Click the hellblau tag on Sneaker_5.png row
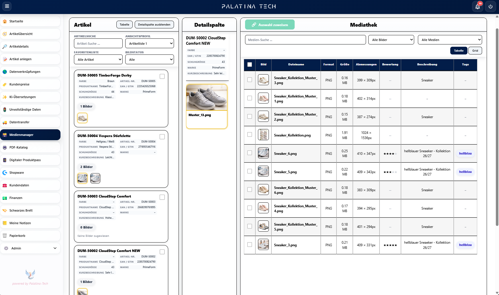The height and width of the screenshot is (295, 499). point(465,172)
